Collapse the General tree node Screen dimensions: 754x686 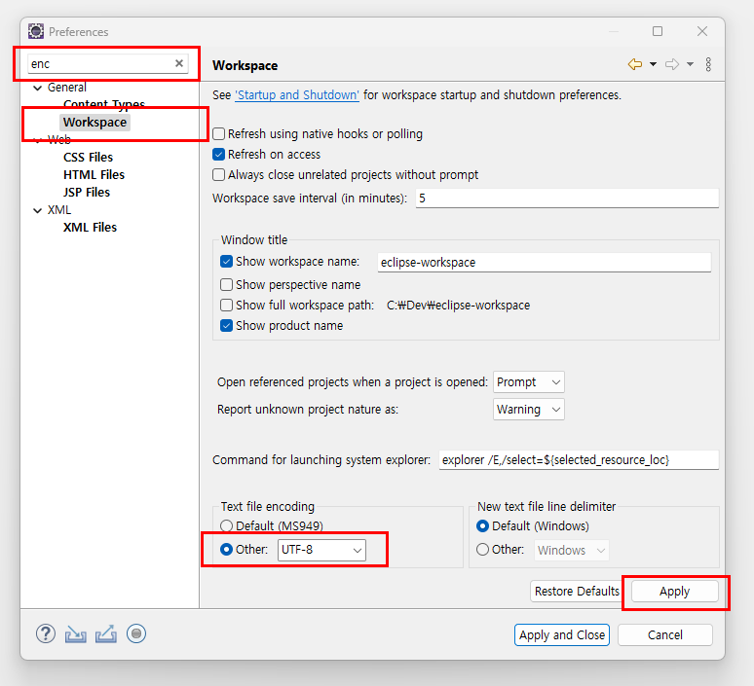(x=38, y=88)
